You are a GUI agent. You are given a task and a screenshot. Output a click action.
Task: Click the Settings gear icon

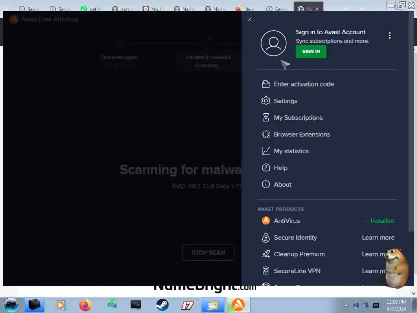click(x=266, y=101)
